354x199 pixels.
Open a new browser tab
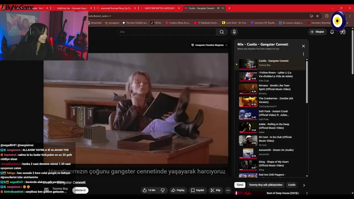click(x=229, y=8)
